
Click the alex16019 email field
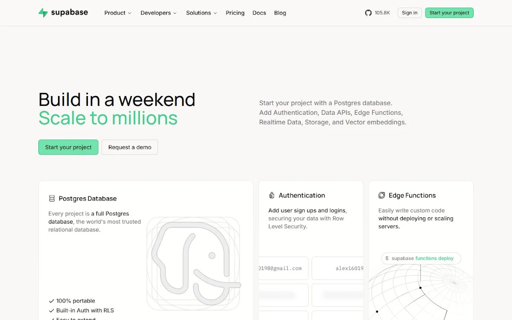tap(337, 268)
